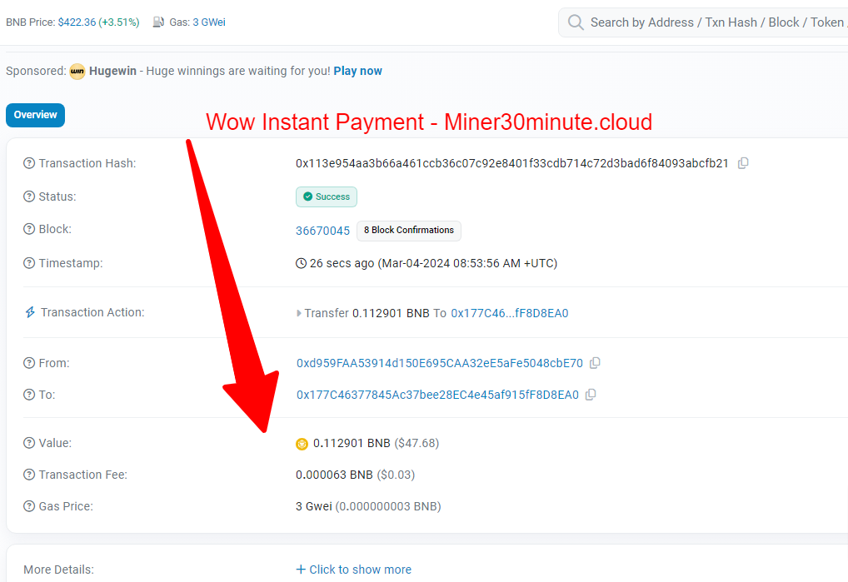This screenshot has width=848, height=582.
Task: Copy the To address icon
Action: (x=591, y=395)
